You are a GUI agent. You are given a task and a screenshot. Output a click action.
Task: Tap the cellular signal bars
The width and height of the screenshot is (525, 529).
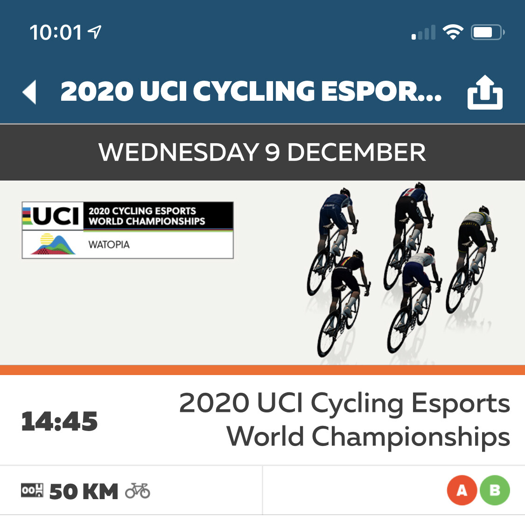click(x=423, y=33)
